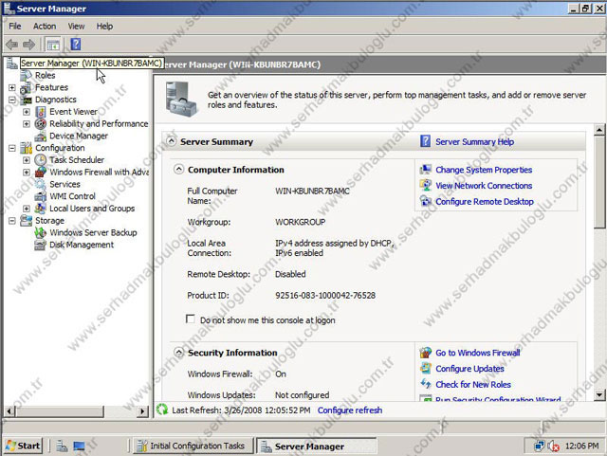607x456 pixels.
Task: Click Configure refresh link
Action: 350,410
